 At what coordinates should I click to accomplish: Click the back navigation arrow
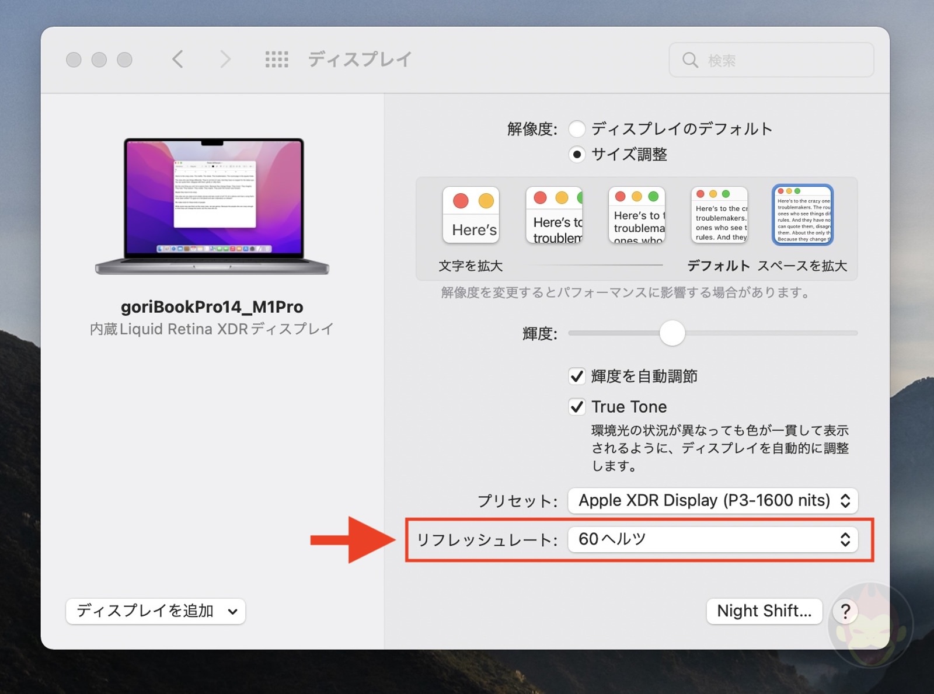click(x=178, y=59)
